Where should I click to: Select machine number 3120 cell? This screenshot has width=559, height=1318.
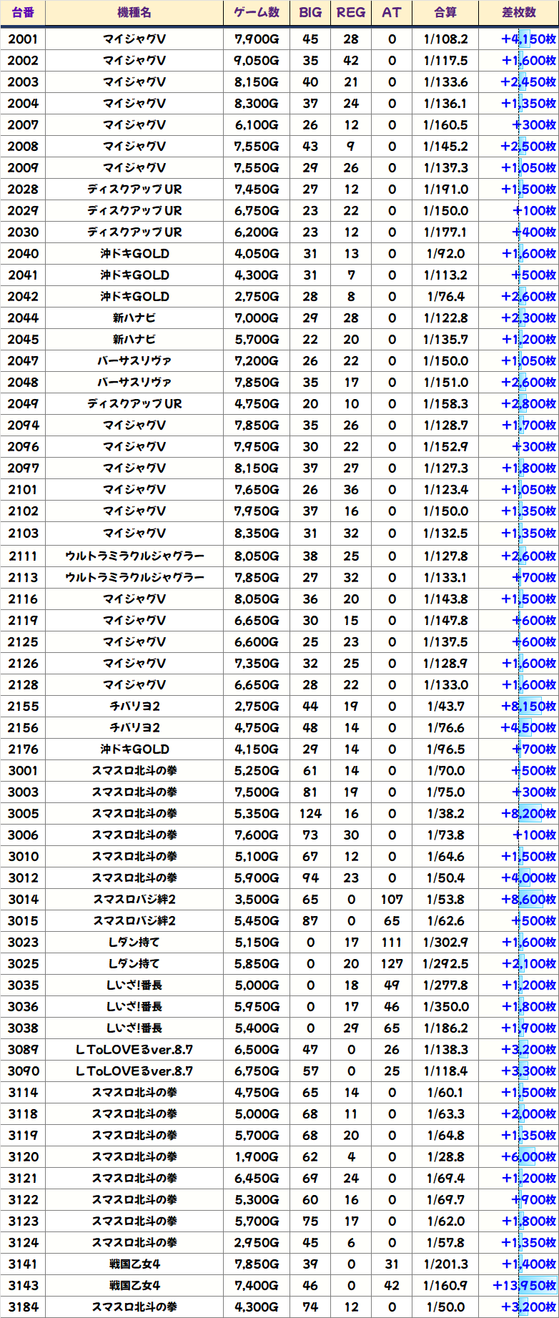23,1157
